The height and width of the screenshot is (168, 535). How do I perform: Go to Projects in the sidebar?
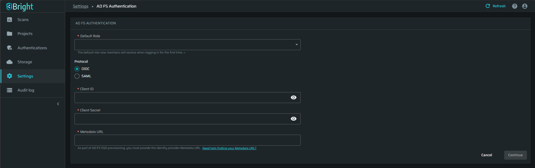coord(33,34)
